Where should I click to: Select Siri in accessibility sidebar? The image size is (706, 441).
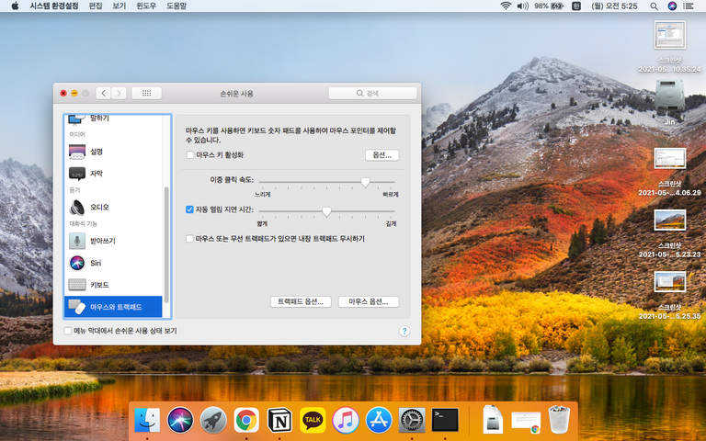(113, 263)
